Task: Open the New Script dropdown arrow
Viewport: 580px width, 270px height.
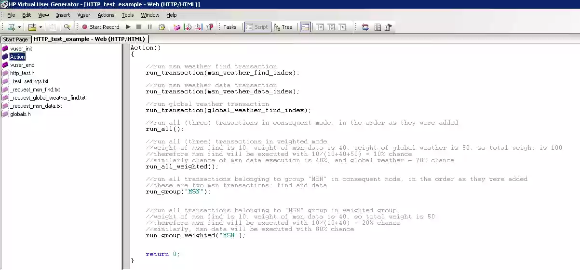Action: (x=19, y=27)
